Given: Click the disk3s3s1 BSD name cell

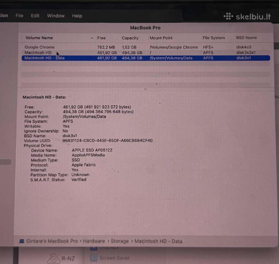Looking at the screenshot, I should pos(246,53).
